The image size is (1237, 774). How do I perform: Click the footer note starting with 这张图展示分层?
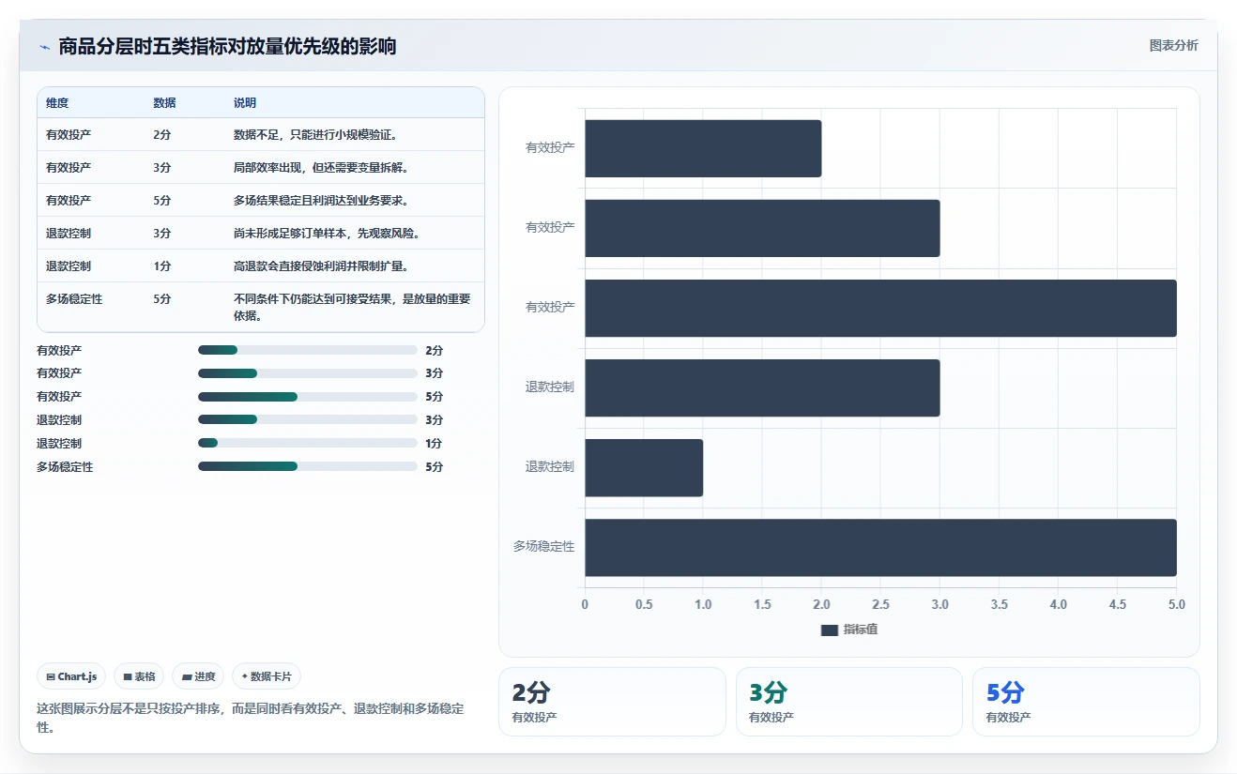point(250,718)
